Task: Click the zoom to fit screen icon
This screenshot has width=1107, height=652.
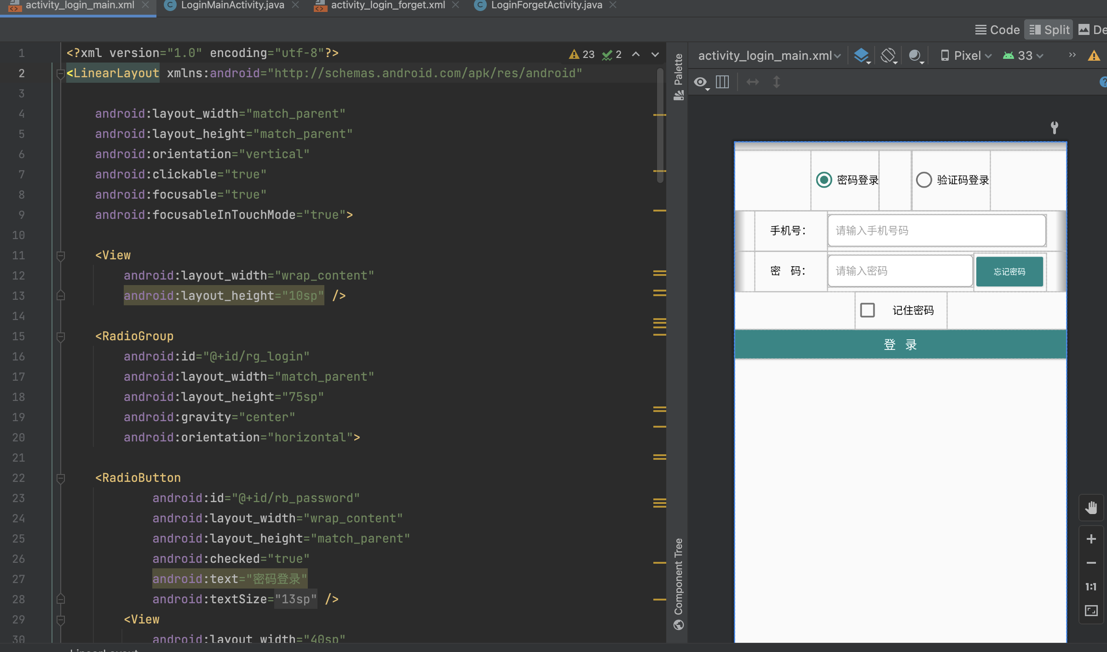Action: [x=1091, y=611]
